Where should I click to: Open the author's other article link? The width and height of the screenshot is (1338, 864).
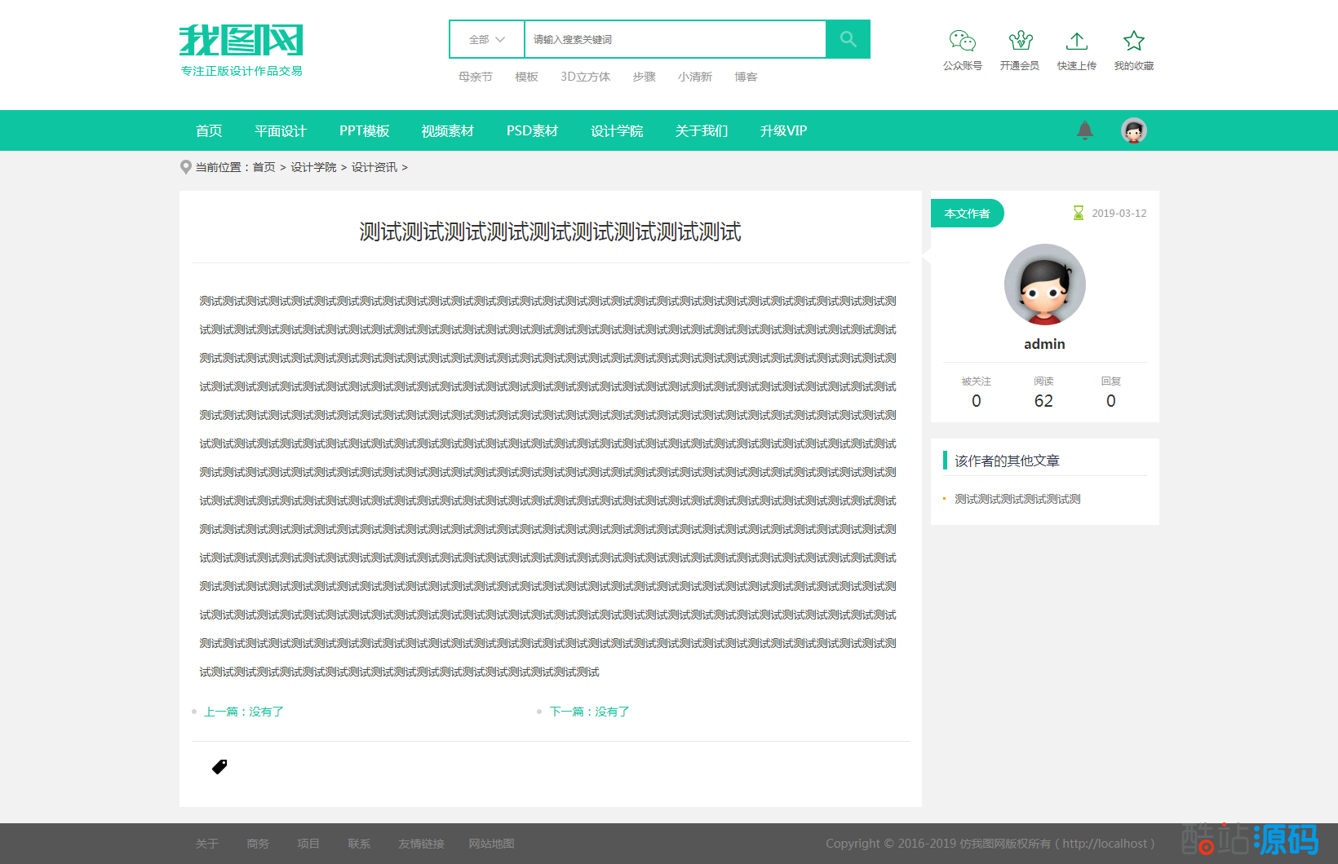pos(1017,499)
